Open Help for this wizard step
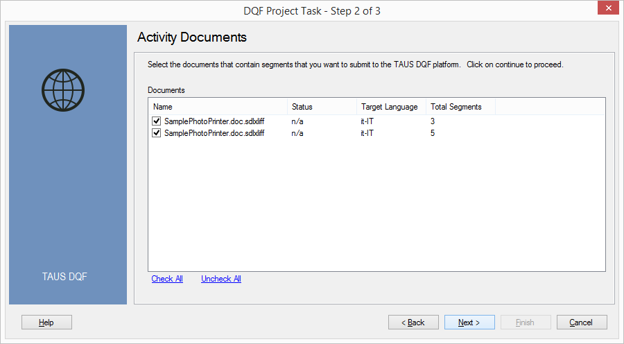The image size is (624, 344). [x=46, y=322]
